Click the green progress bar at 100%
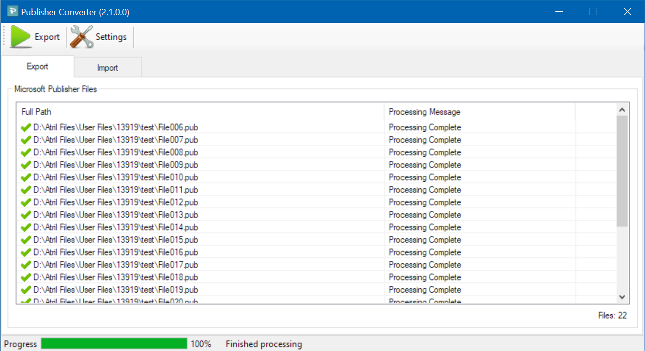The image size is (645, 351). (x=114, y=344)
